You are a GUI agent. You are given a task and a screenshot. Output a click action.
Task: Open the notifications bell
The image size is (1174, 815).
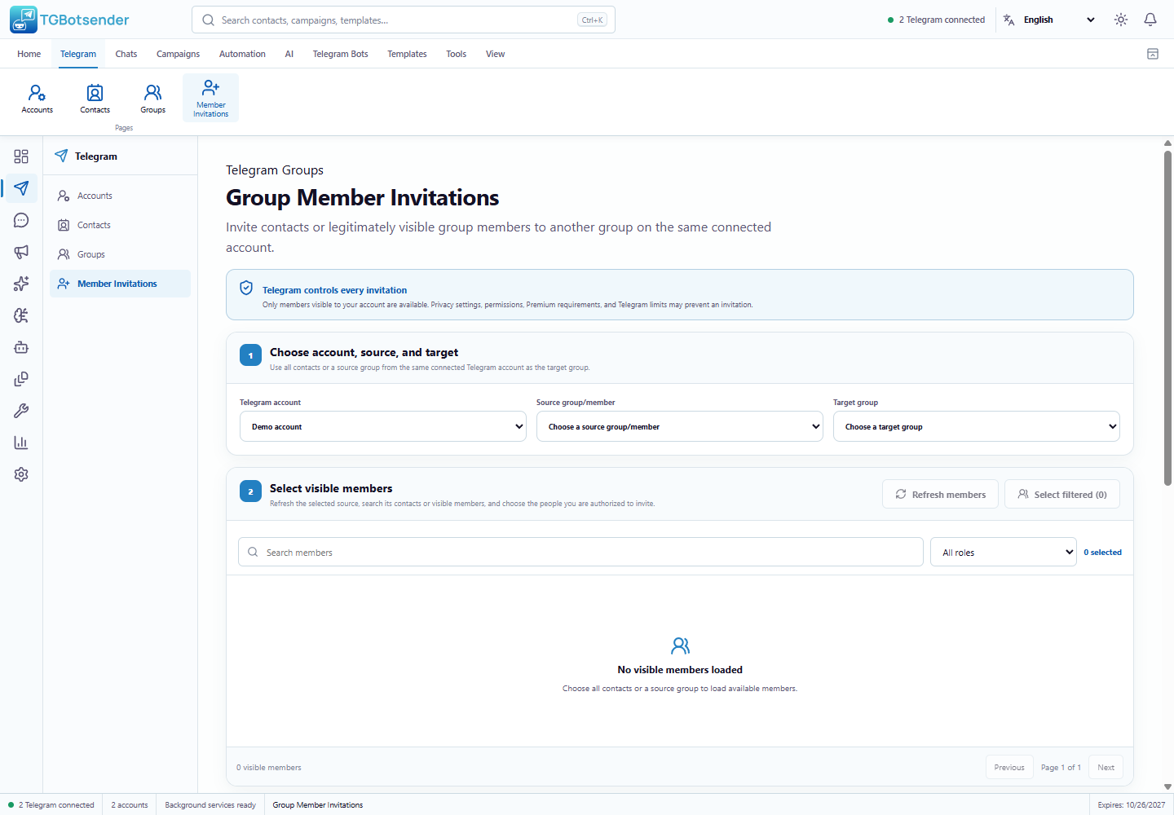[x=1150, y=20]
